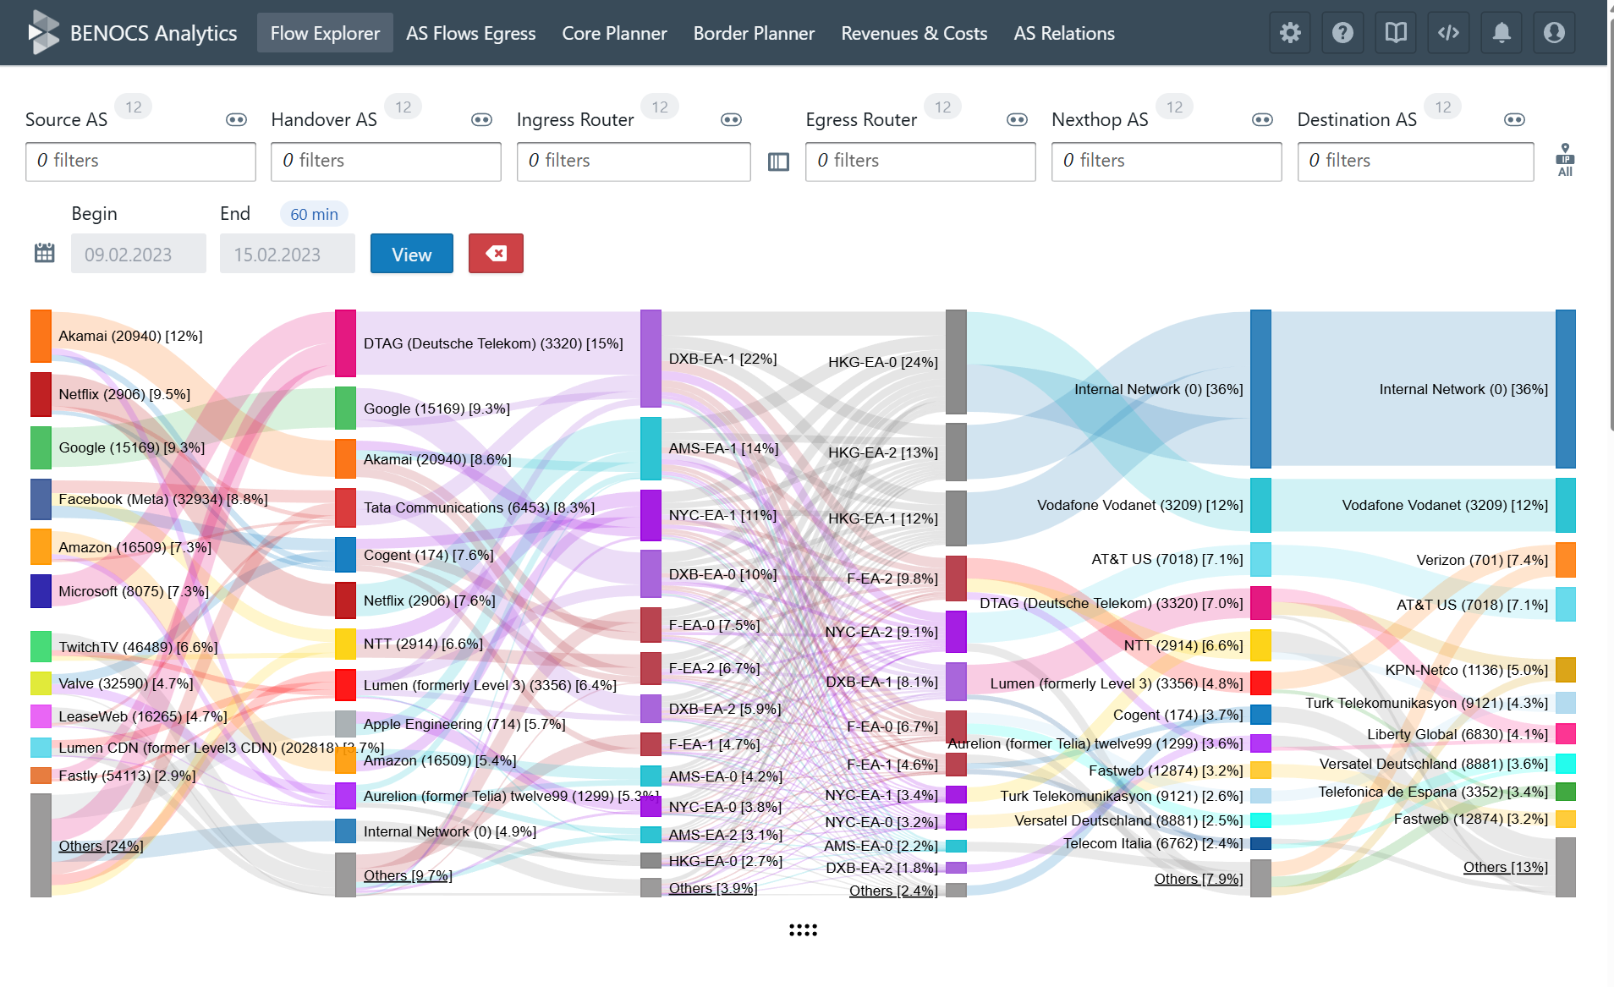Click the calendar date picker icon
The height and width of the screenshot is (987, 1614).
tap(45, 253)
